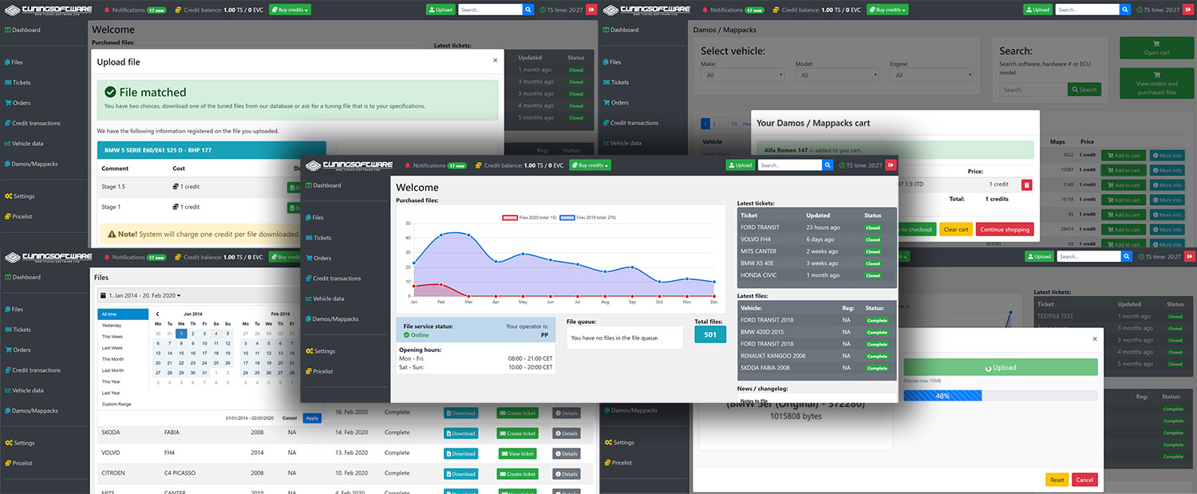Open Orders in the Upload file window sidebar
Viewport: 1197px width, 494px height.
pyautogui.click(x=18, y=103)
